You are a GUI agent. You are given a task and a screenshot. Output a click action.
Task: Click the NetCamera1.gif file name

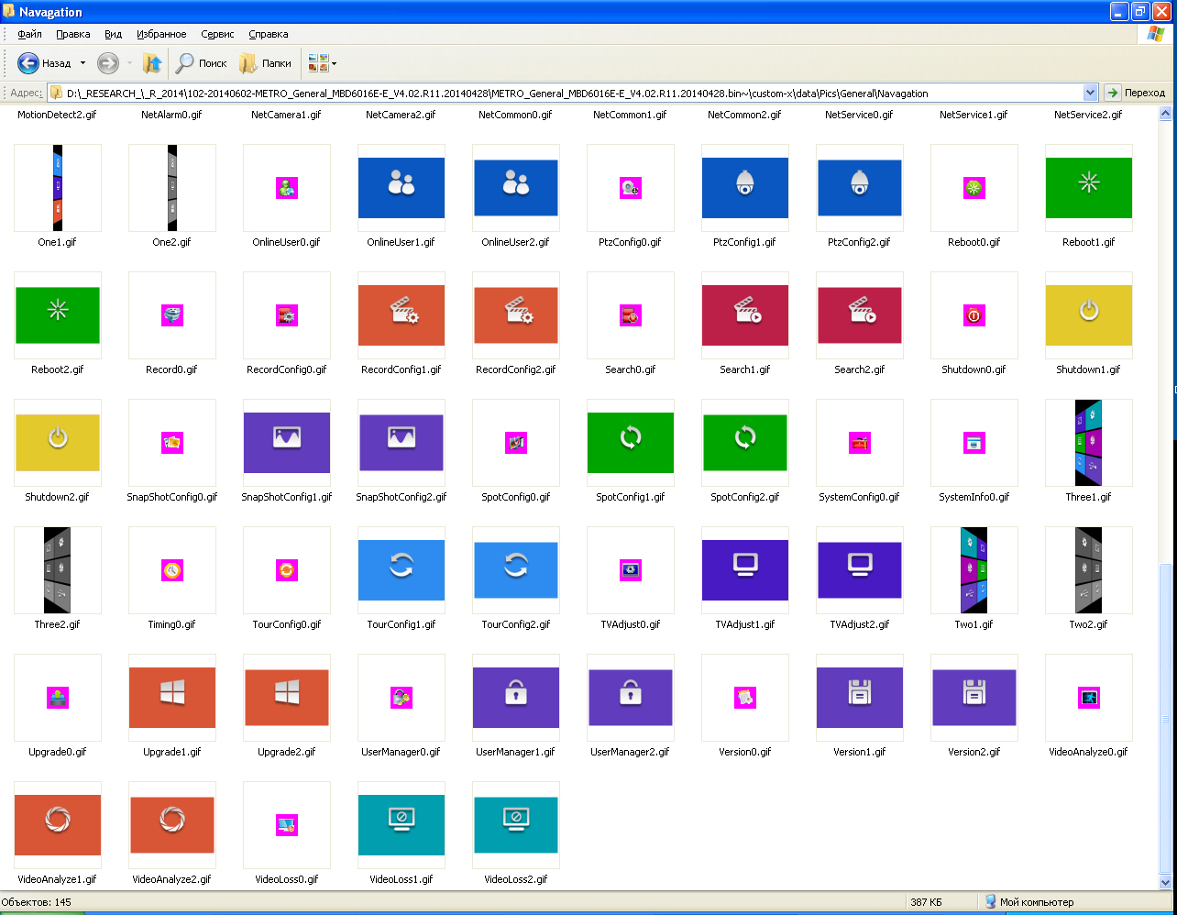coord(286,115)
